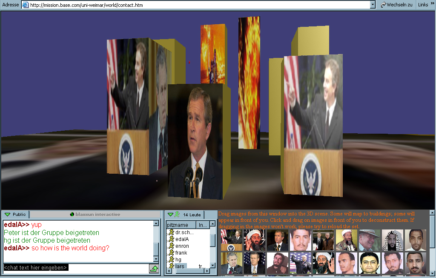Viewport: 436px width, 278px height.
Task: Open the address bar URL dropdown arrow
Action: click(373, 5)
